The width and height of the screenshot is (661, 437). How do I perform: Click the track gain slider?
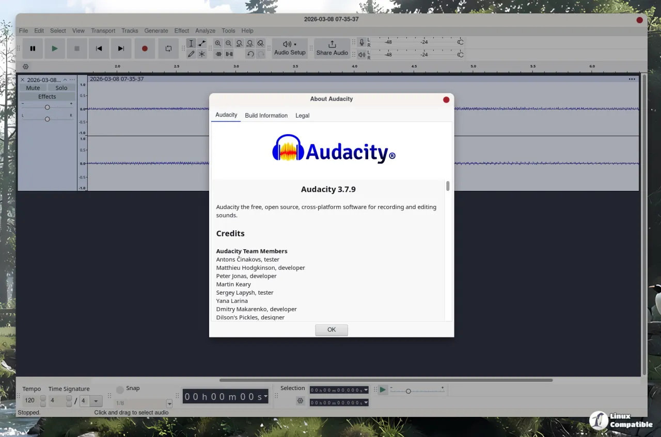(x=47, y=107)
